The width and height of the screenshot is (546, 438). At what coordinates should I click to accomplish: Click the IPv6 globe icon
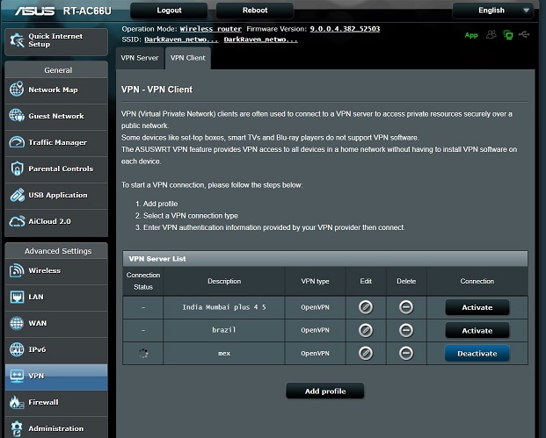[17, 349]
